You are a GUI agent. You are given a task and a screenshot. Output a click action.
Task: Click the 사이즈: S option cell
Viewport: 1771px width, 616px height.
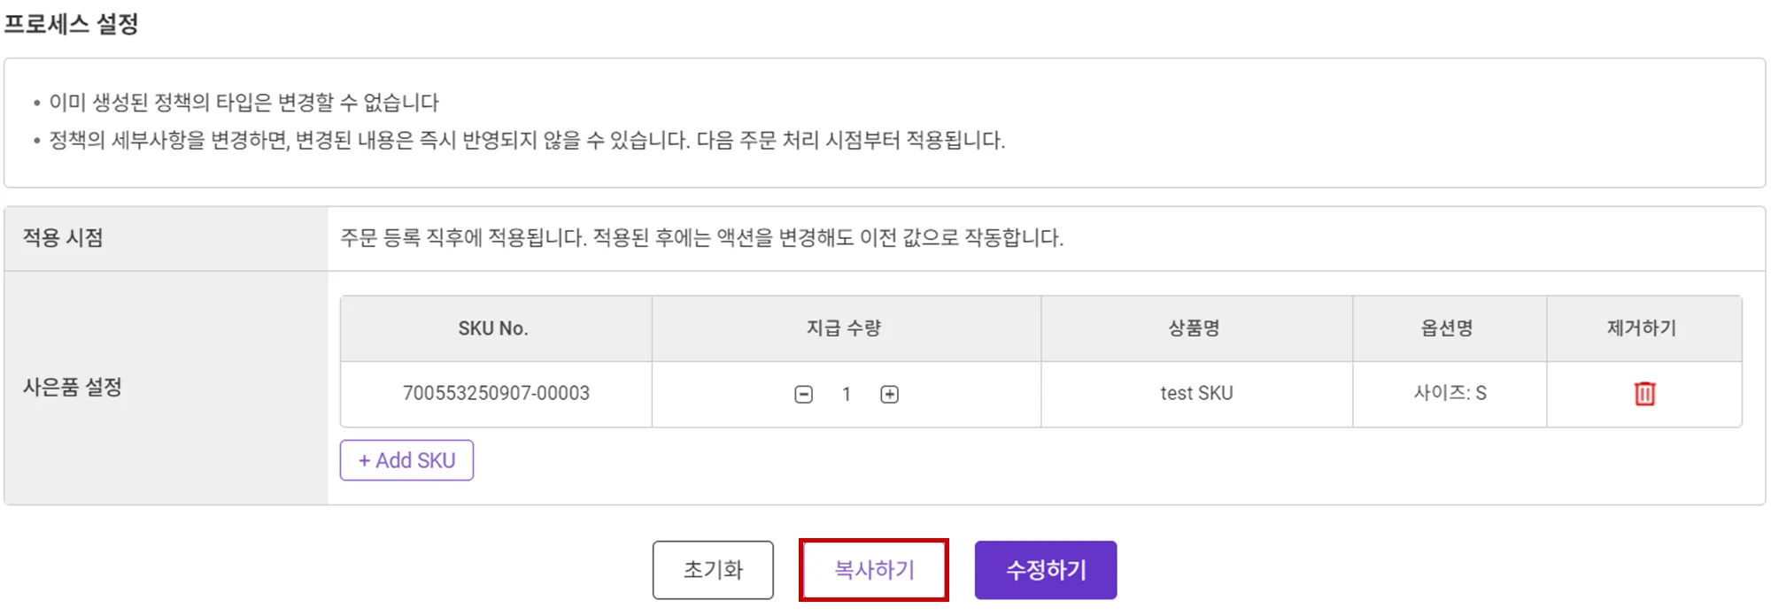1450,394
